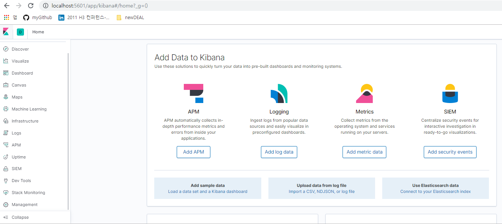Open the Discover compass icon
This screenshot has width=502, height=224.
(x=6, y=49)
